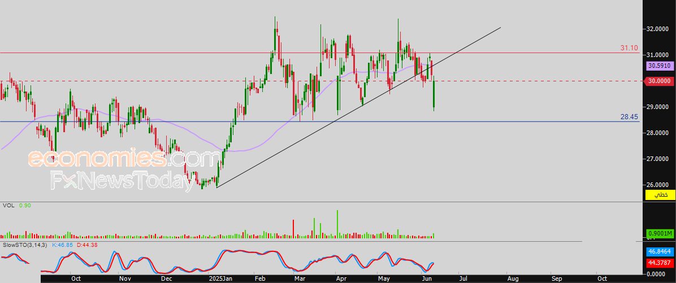Screen dimensions: 676x283
Task: Click the Jun time axis label
Action: pos(427,279)
